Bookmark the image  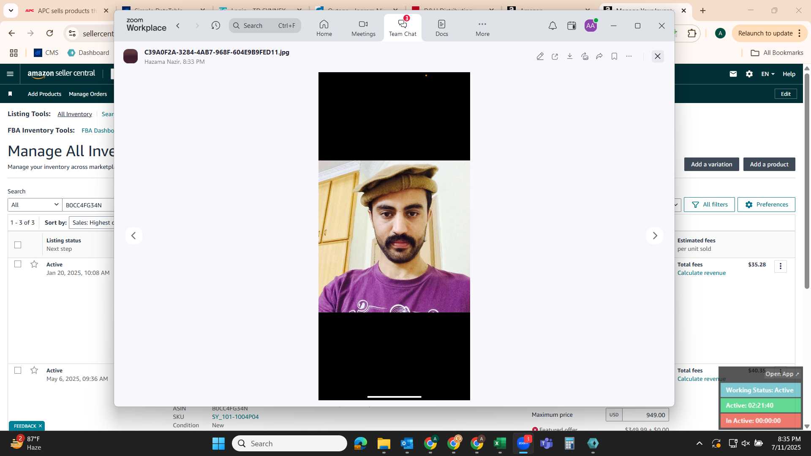[614, 56]
